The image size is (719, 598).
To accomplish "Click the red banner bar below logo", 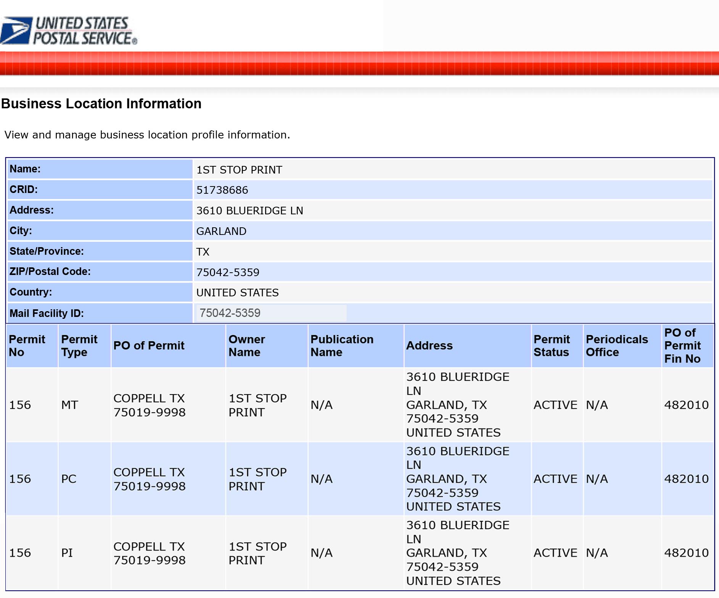I will pos(359,64).
